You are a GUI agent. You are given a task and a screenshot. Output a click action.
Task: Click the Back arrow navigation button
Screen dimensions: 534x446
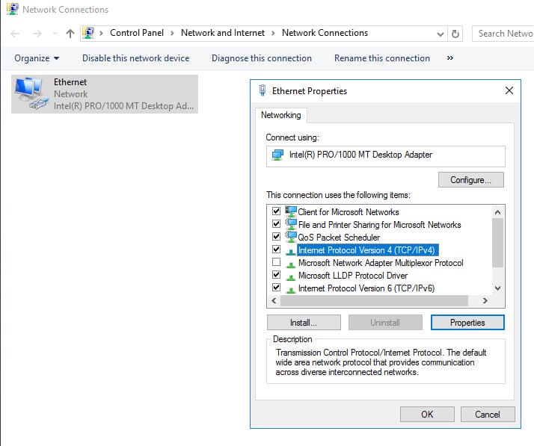click(x=16, y=34)
